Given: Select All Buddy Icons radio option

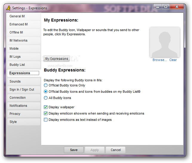Looking at the screenshot, I should click(x=46, y=98).
